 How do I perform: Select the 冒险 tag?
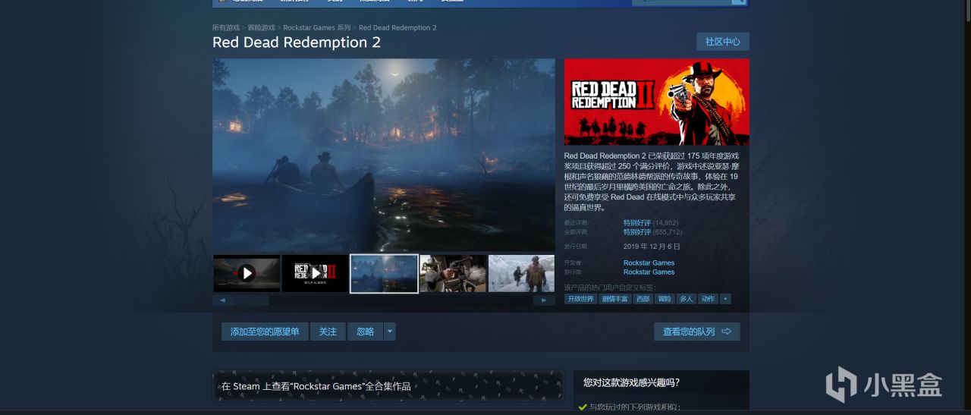click(x=665, y=299)
